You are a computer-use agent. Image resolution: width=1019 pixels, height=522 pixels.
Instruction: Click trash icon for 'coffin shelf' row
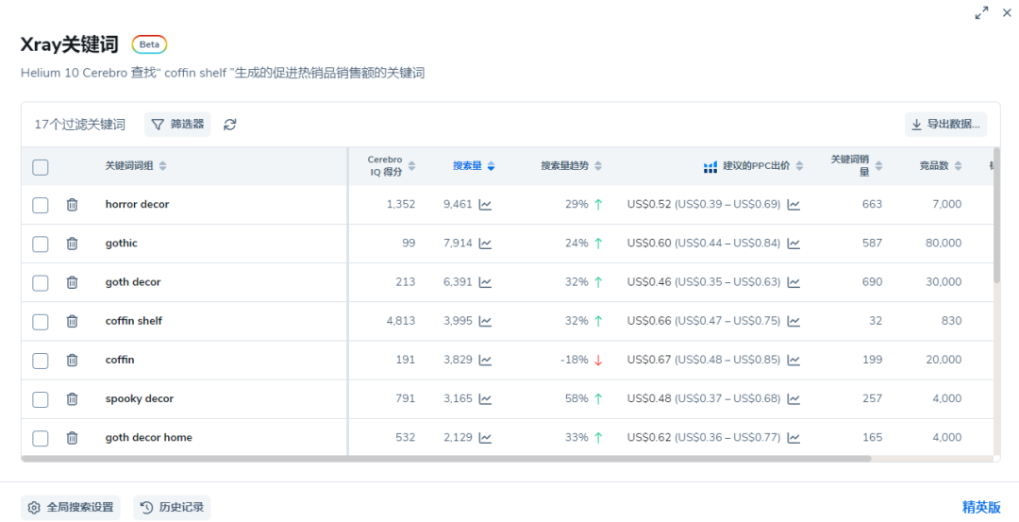(72, 321)
